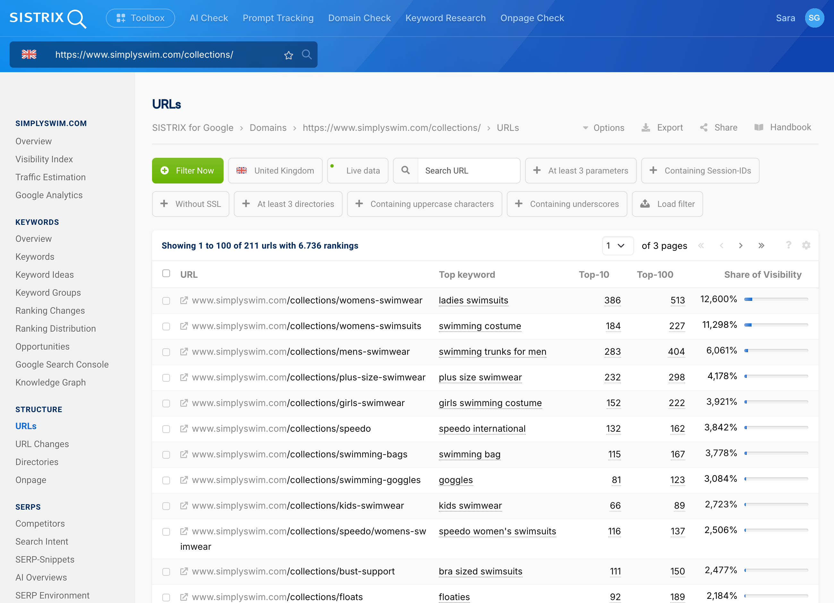Screen dimensions: 834x603
Task: Click the favorite star icon in URL bar
Action: coord(289,55)
